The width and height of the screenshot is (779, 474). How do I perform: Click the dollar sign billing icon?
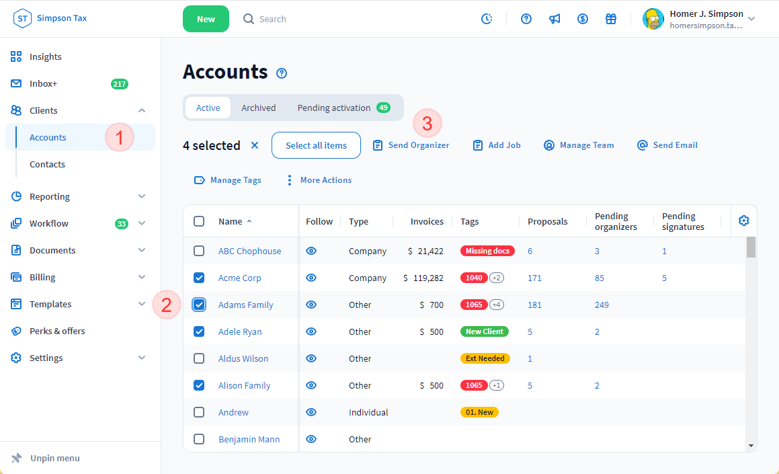tap(583, 19)
